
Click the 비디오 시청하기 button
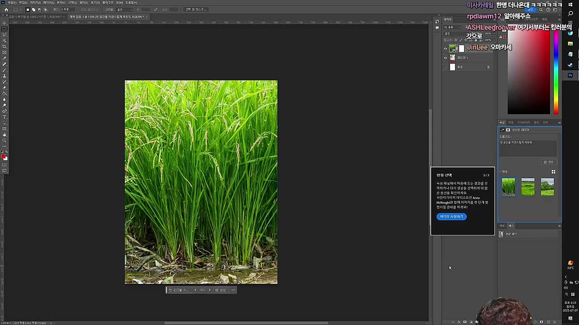pos(451,217)
